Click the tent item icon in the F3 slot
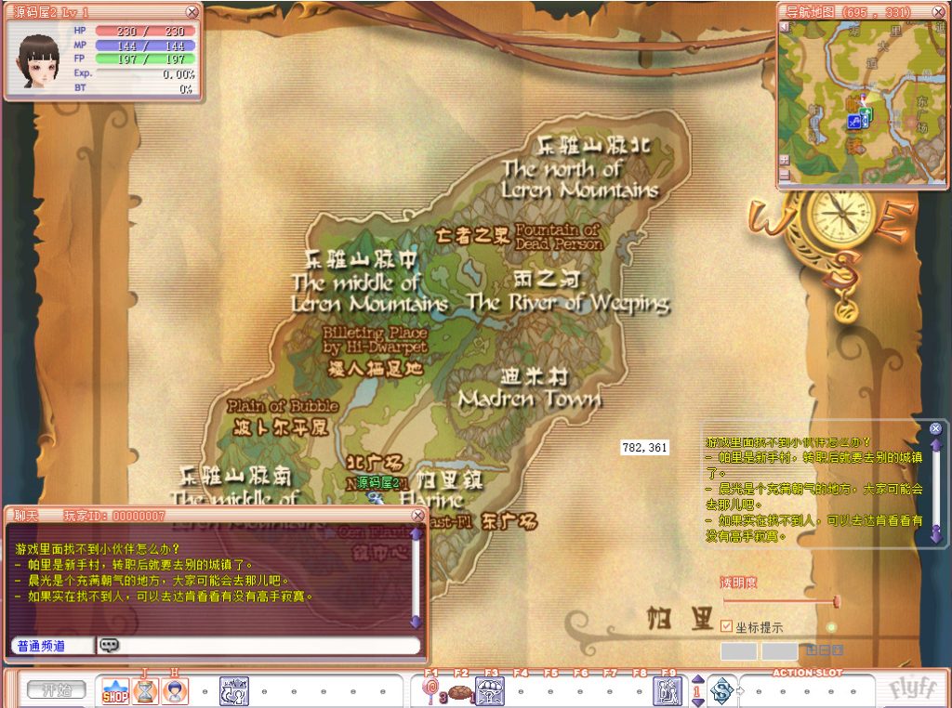The image size is (952, 708). point(490,690)
